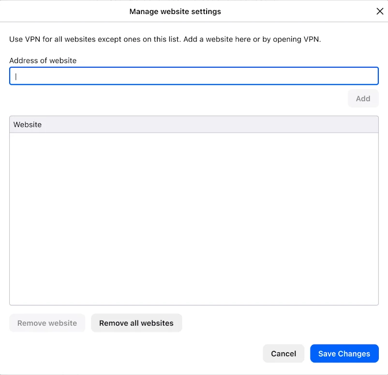
Task: Sort the list by the Website header
Action: [x=194, y=124]
